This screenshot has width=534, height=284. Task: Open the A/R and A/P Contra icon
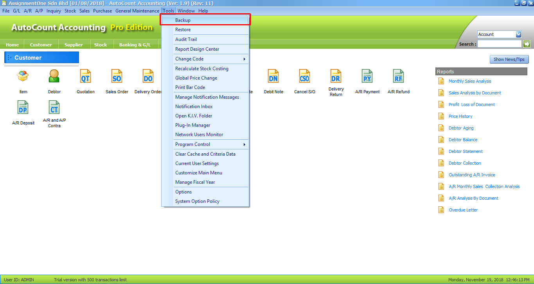[x=54, y=107]
